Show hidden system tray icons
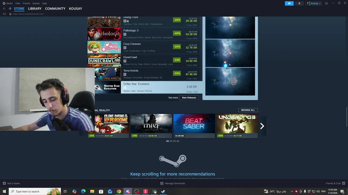348x195 pixels. (x=292, y=191)
